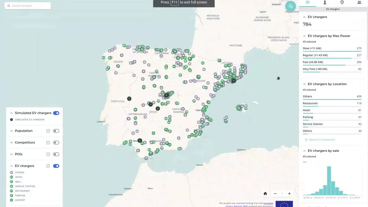Open the location pin tab
Screen dimensions: 368x207
point(342,3)
